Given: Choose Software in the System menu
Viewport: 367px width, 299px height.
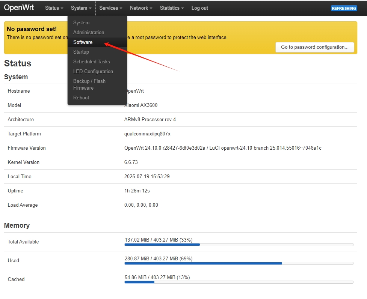Looking at the screenshot, I should 97,42.
